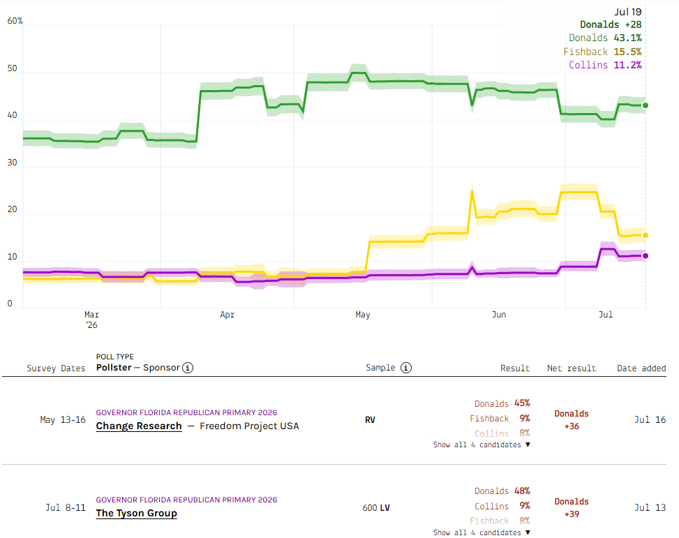Viewport: 679px width, 538px height.
Task: Click the 'Donalds 45%' result
Action: (x=502, y=404)
